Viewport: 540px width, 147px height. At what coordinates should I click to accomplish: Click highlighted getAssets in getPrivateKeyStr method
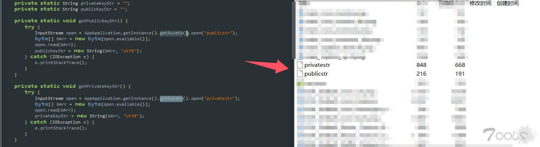tap(171, 98)
